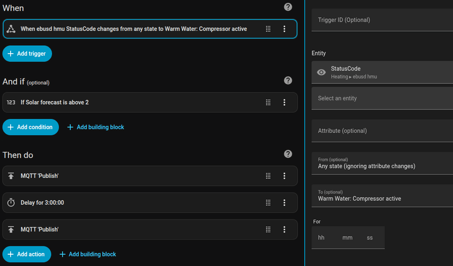Screen dimensions: 453x266
Task: Click Add building block under conditions
Action: point(96,127)
